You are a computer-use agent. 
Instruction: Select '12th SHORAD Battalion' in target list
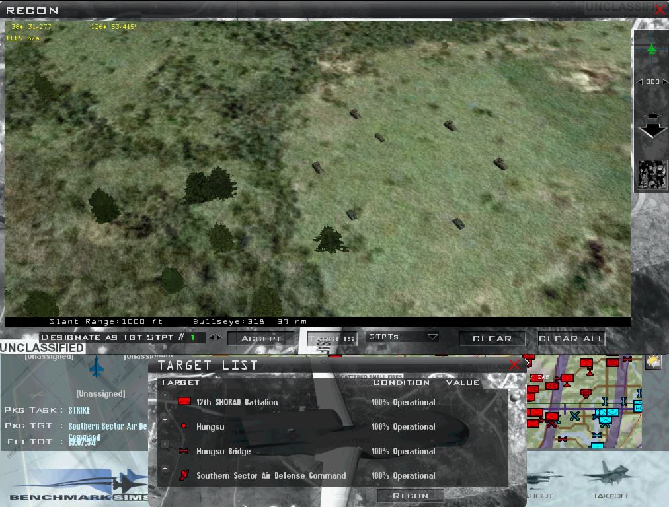pos(237,402)
